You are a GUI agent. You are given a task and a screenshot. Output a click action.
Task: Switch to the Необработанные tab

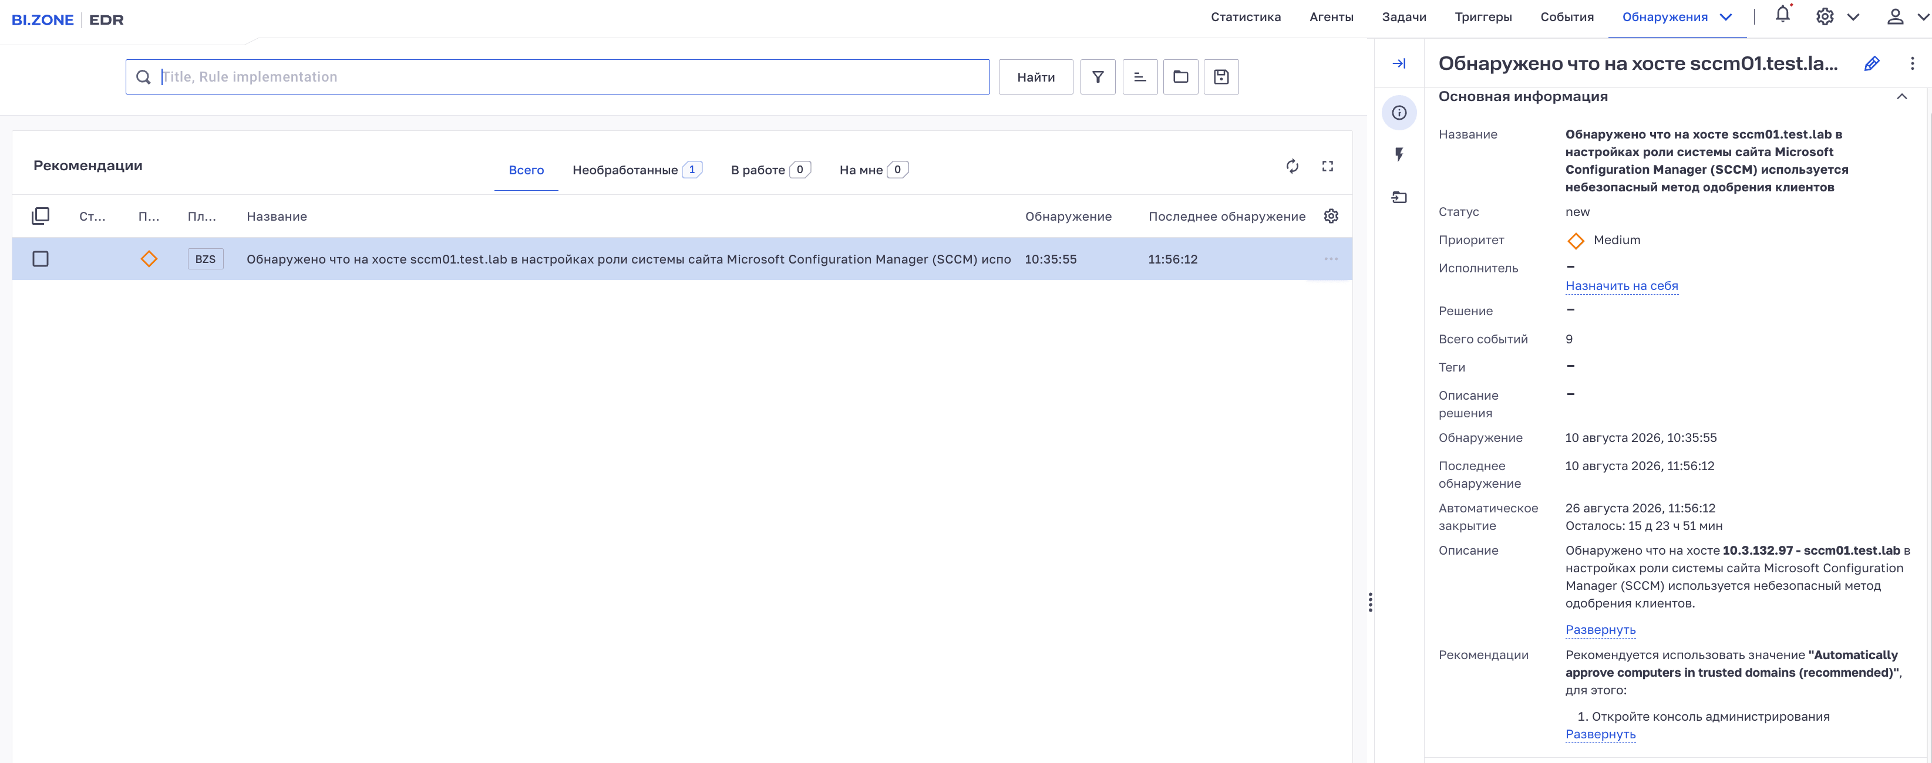(637, 170)
